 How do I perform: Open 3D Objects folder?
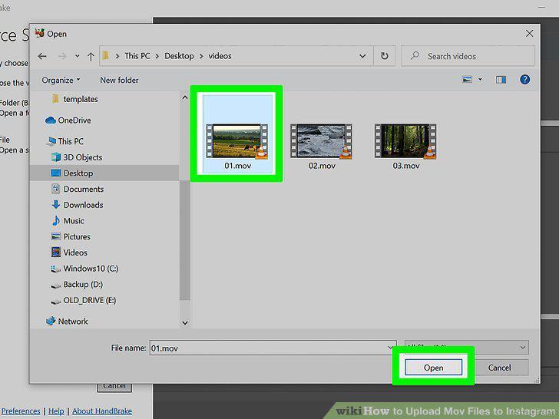tap(77, 157)
